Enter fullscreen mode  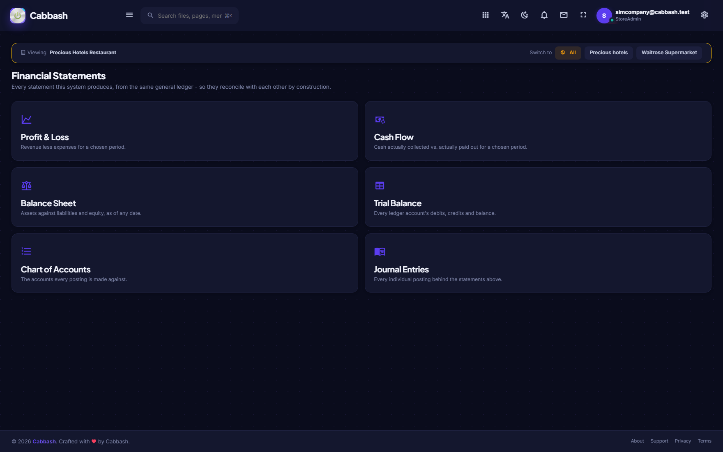point(583,15)
